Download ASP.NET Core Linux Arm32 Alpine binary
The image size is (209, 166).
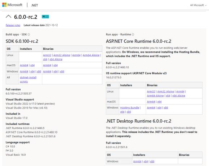pyautogui.click(x=166, y=92)
